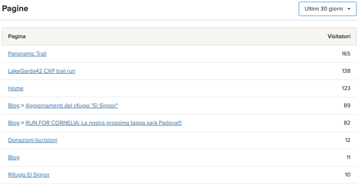Click the LakeGarda42 CXP trail run link
This screenshot has width=359, height=184.
tap(41, 71)
